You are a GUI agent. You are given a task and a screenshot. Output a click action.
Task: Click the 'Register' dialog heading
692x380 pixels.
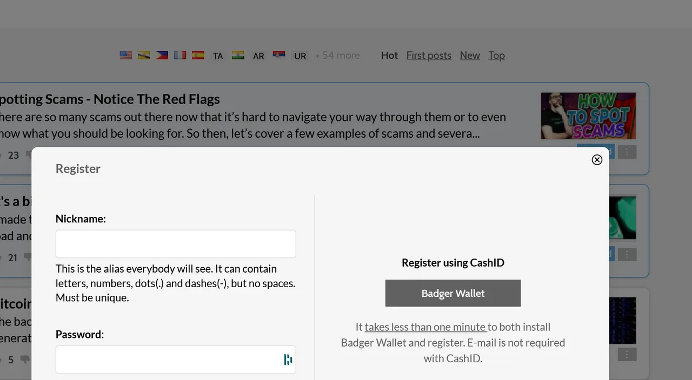pos(78,168)
